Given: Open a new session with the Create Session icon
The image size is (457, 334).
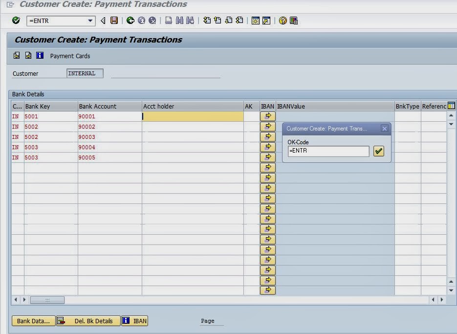Looking at the screenshot, I should [255, 21].
